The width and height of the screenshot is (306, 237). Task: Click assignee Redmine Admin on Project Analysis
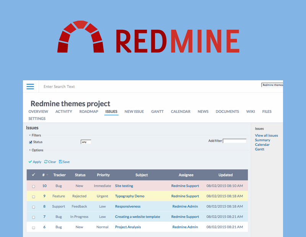click(x=186, y=227)
